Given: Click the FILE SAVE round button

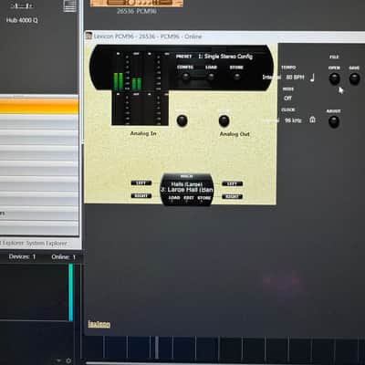Looking at the screenshot, I should click(354, 78).
